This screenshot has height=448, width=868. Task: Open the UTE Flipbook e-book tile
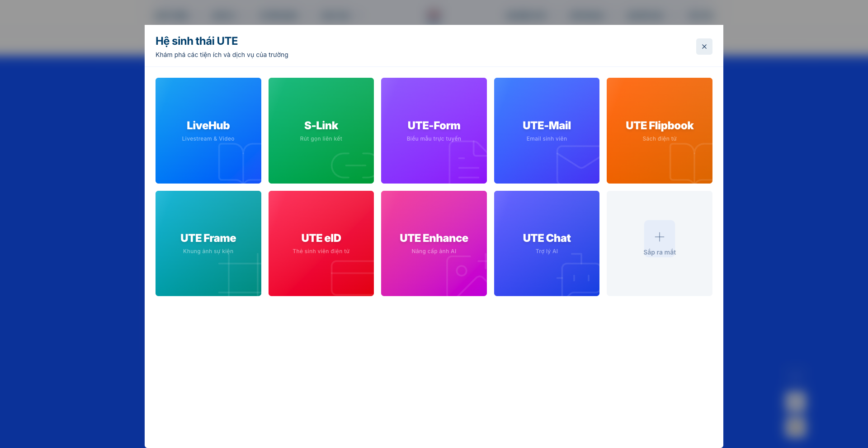[659, 130]
